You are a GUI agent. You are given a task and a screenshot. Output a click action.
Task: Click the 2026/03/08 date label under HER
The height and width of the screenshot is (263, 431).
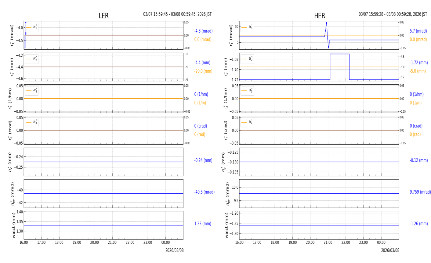390,251
